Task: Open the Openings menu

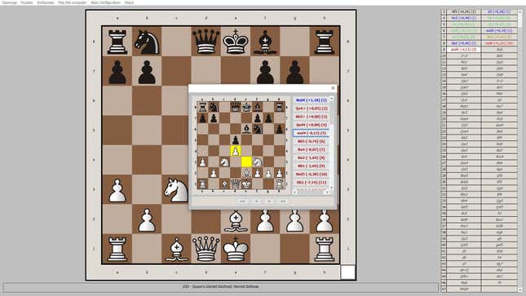Action: (x=10, y=2)
